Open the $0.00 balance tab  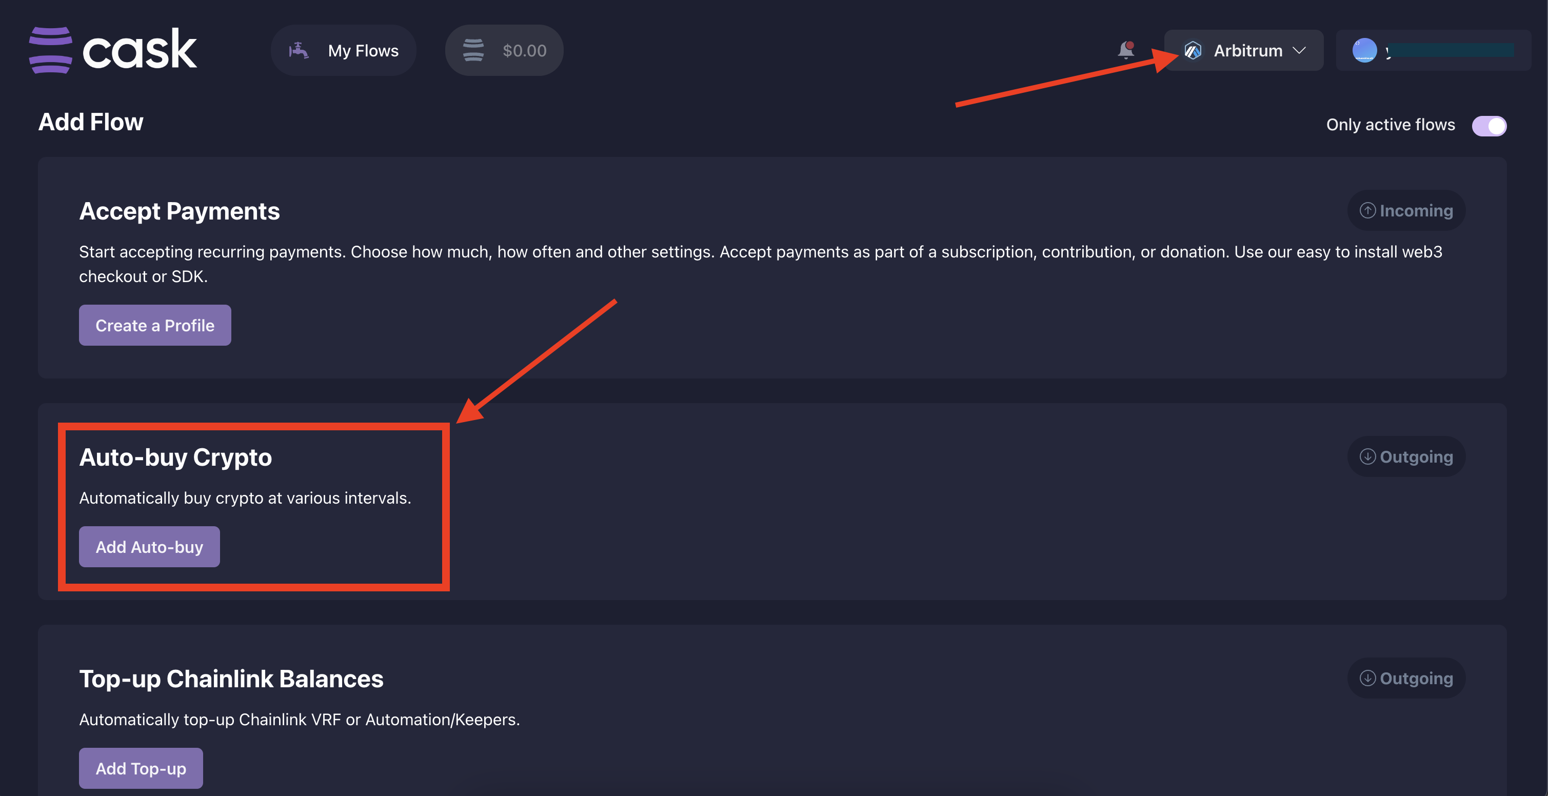point(504,50)
